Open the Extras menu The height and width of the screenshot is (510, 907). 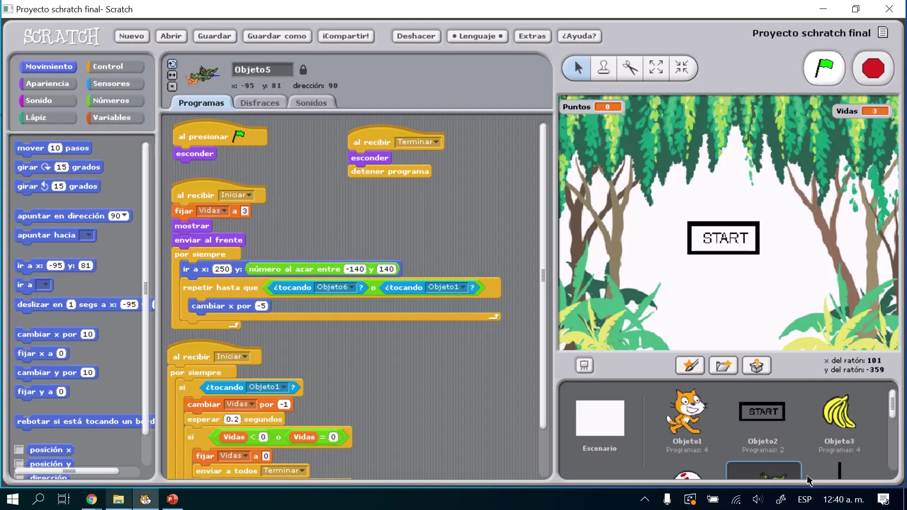coord(532,36)
